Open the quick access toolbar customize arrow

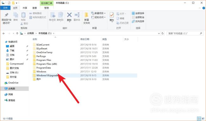(x=16, y=3)
